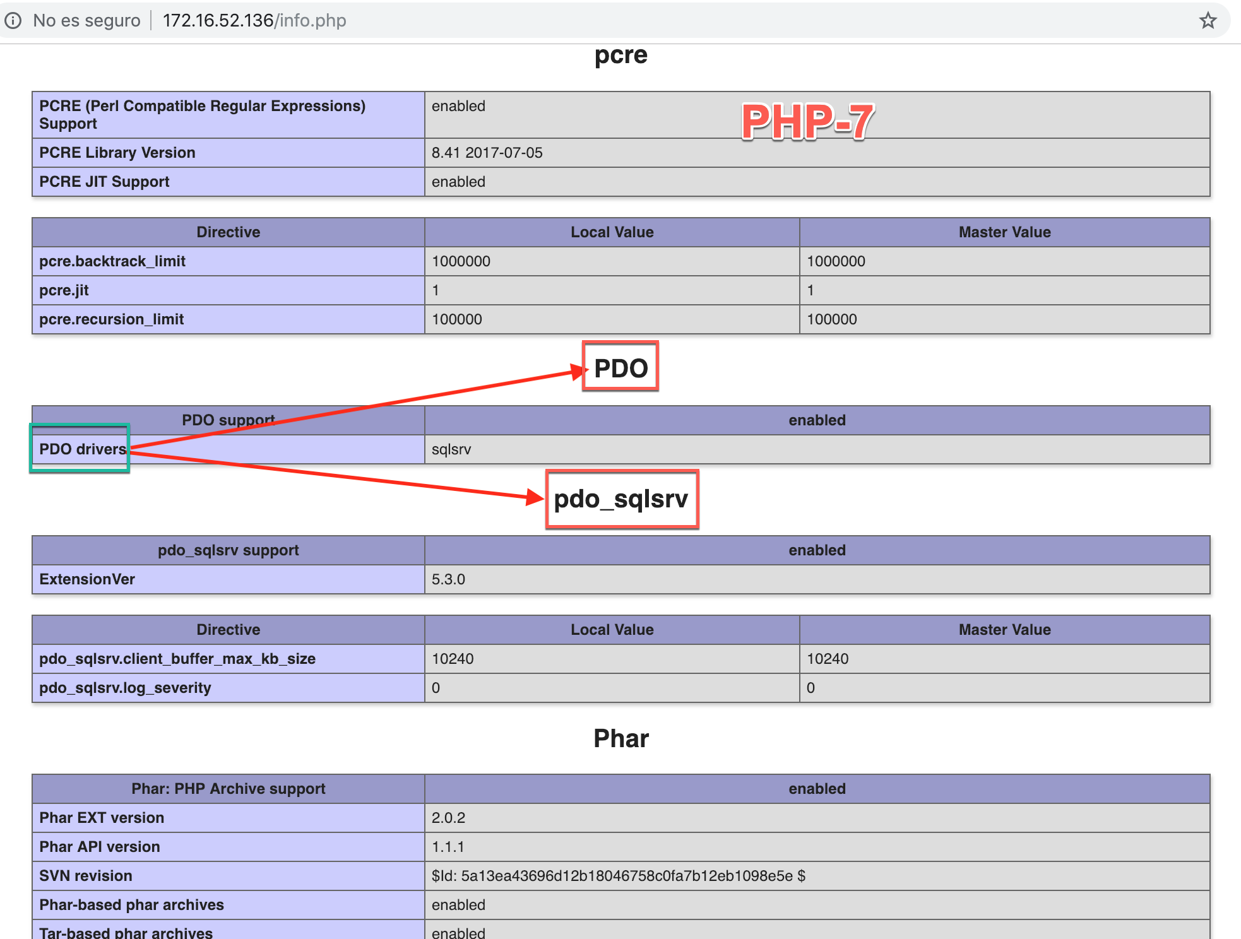Click the Phar SVN revision ID value
This screenshot has width=1241, height=939.
pyautogui.click(x=618, y=876)
